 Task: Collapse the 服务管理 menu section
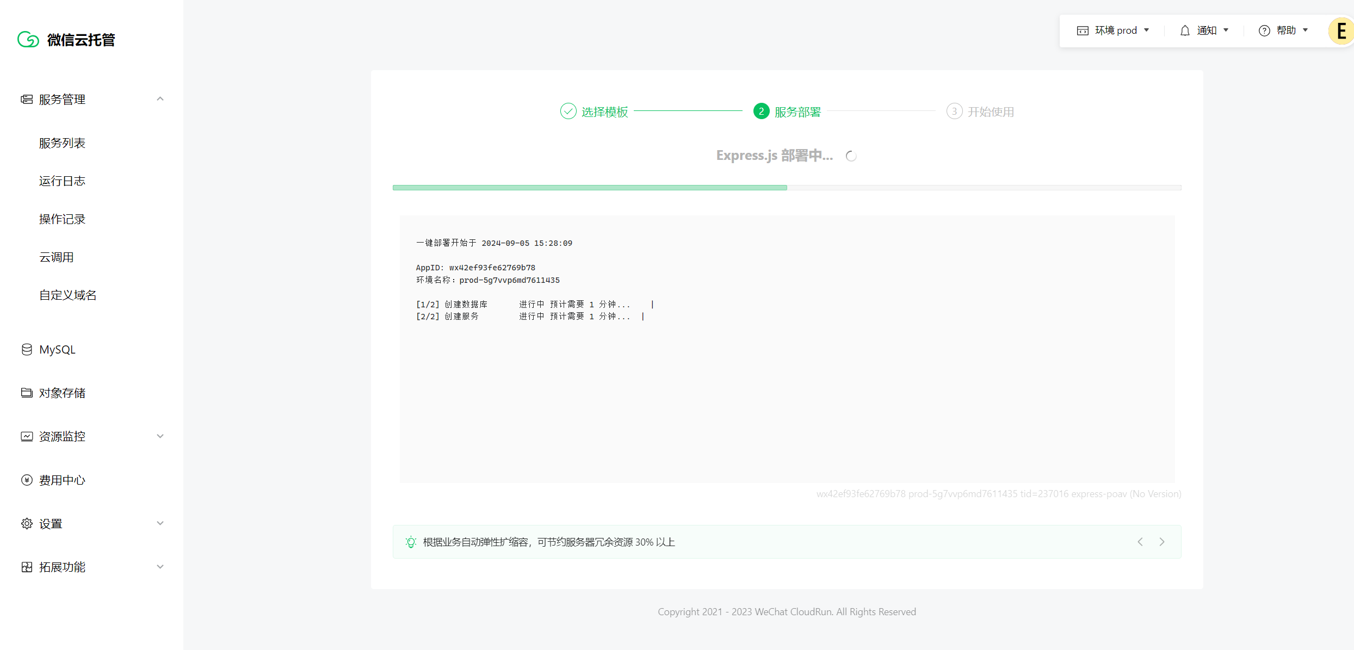pos(160,99)
